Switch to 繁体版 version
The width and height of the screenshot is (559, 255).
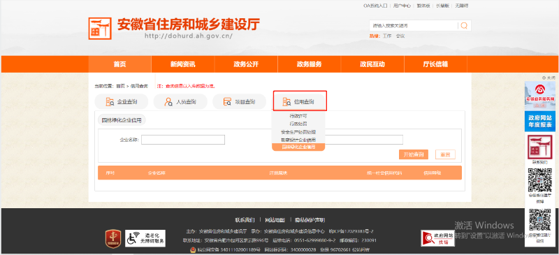pyautogui.click(x=423, y=6)
